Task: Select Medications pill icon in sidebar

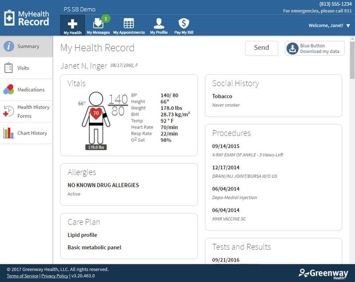Action: (8, 89)
